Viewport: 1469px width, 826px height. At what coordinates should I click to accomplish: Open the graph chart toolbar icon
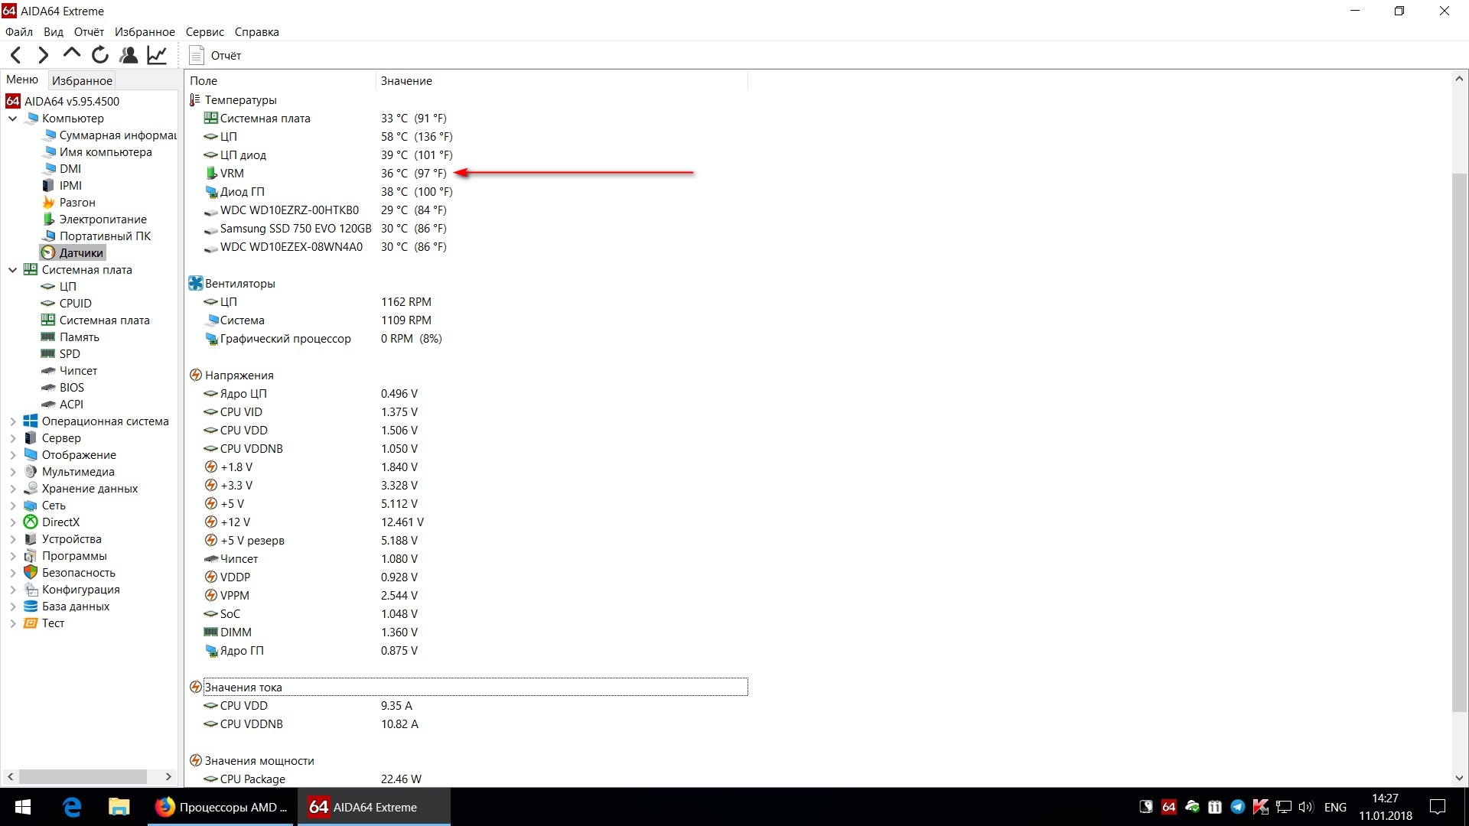[x=157, y=55]
